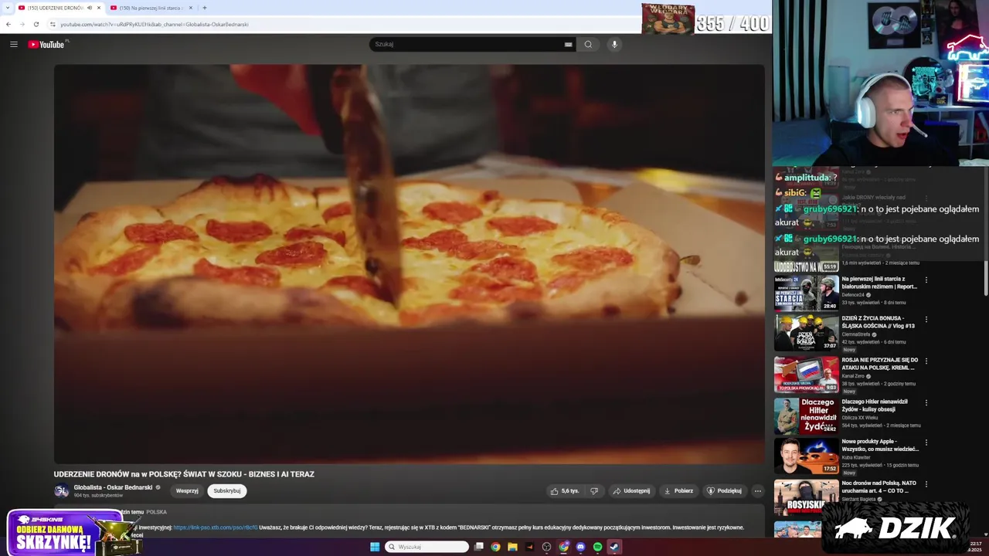Open the tab search dropdown arrow
The width and height of the screenshot is (989, 556).
click(x=8, y=8)
